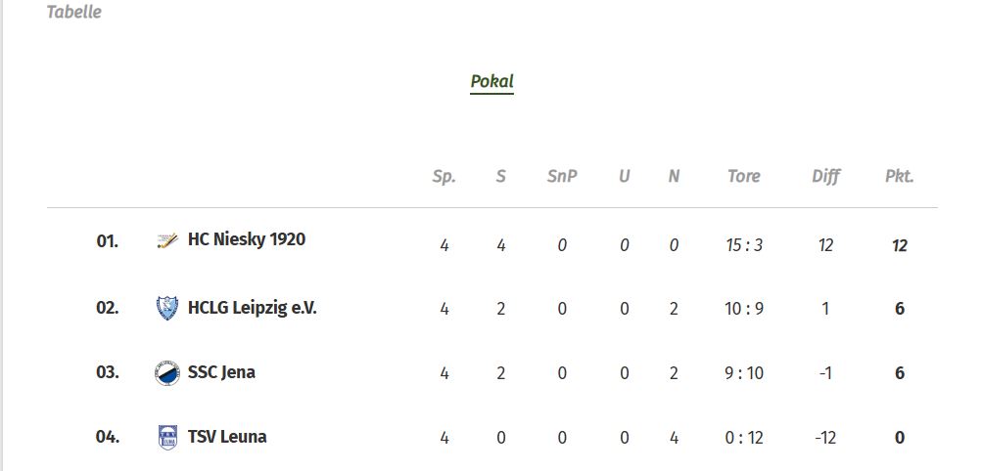Click the Diff column header
Image resolution: width=982 pixels, height=471 pixels.
pyautogui.click(x=825, y=176)
